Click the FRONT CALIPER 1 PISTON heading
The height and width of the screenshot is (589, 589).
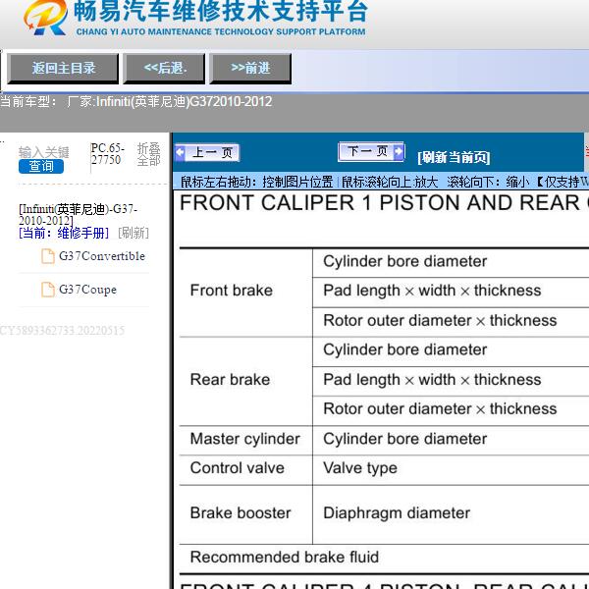pos(384,203)
